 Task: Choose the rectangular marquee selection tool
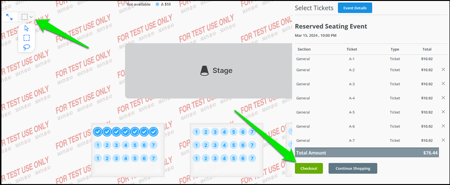click(x=27, y=38)
